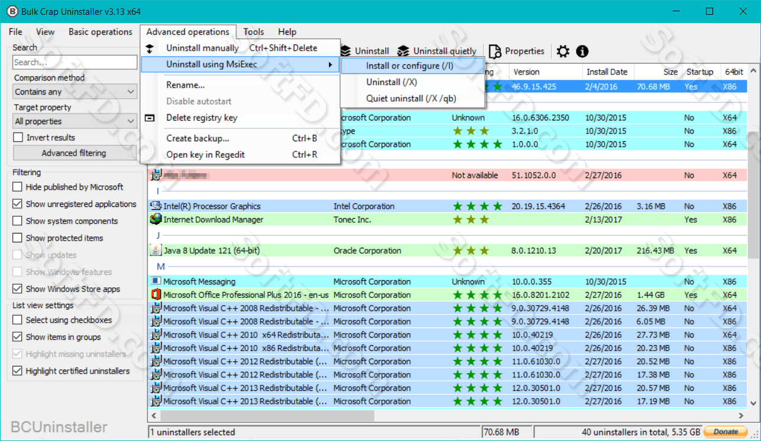Select Uninstall (/X) submenu entry
The image size is (761, 441).
click(x=412, y=82)
